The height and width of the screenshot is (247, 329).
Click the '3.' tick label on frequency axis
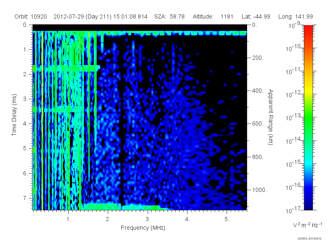[148, 219]
